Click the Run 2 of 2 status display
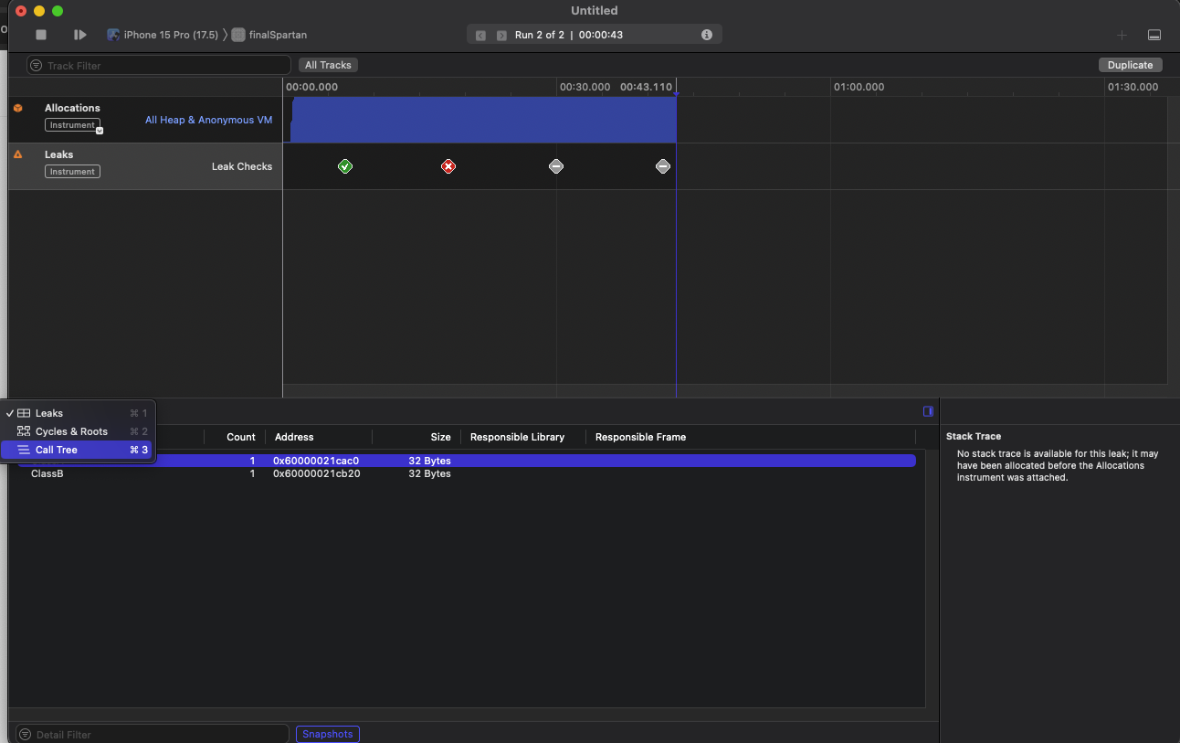The image size is (1180, 743). 595,35
